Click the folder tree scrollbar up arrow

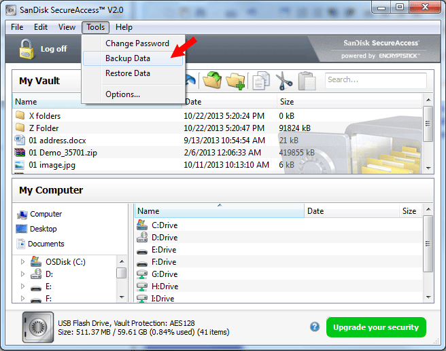[x=122, y=261]
